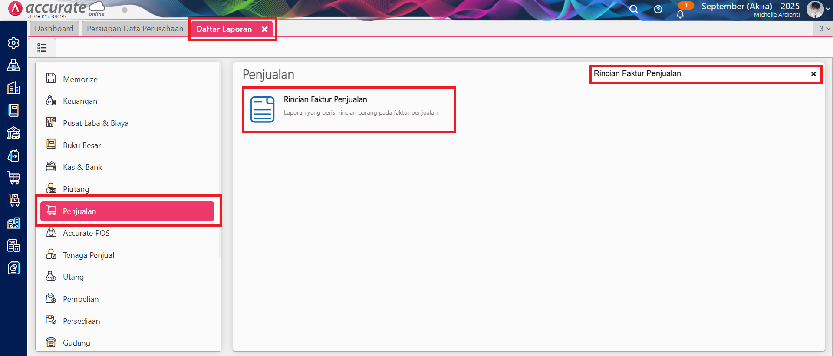Image resolution: width=833 pixels, height=356 pixels.
Task: Click the search magnifier in header
Action: [634, 10]
